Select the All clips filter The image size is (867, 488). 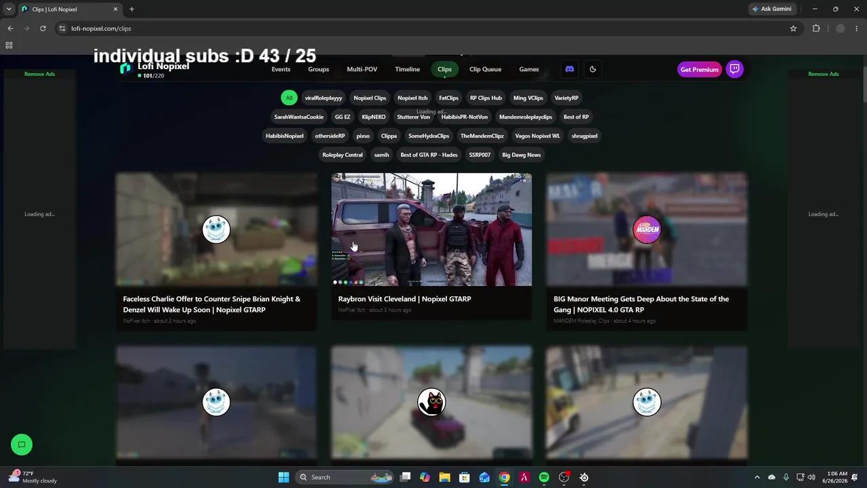point(289,98)
